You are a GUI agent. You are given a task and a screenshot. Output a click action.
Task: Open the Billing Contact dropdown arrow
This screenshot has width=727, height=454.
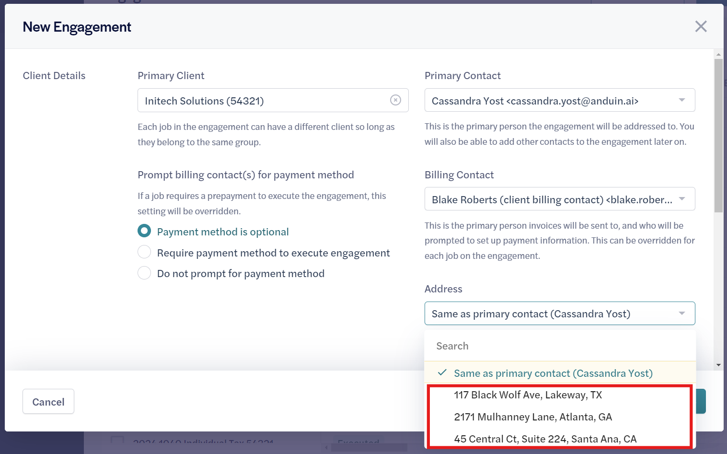(x=681, y=199)
